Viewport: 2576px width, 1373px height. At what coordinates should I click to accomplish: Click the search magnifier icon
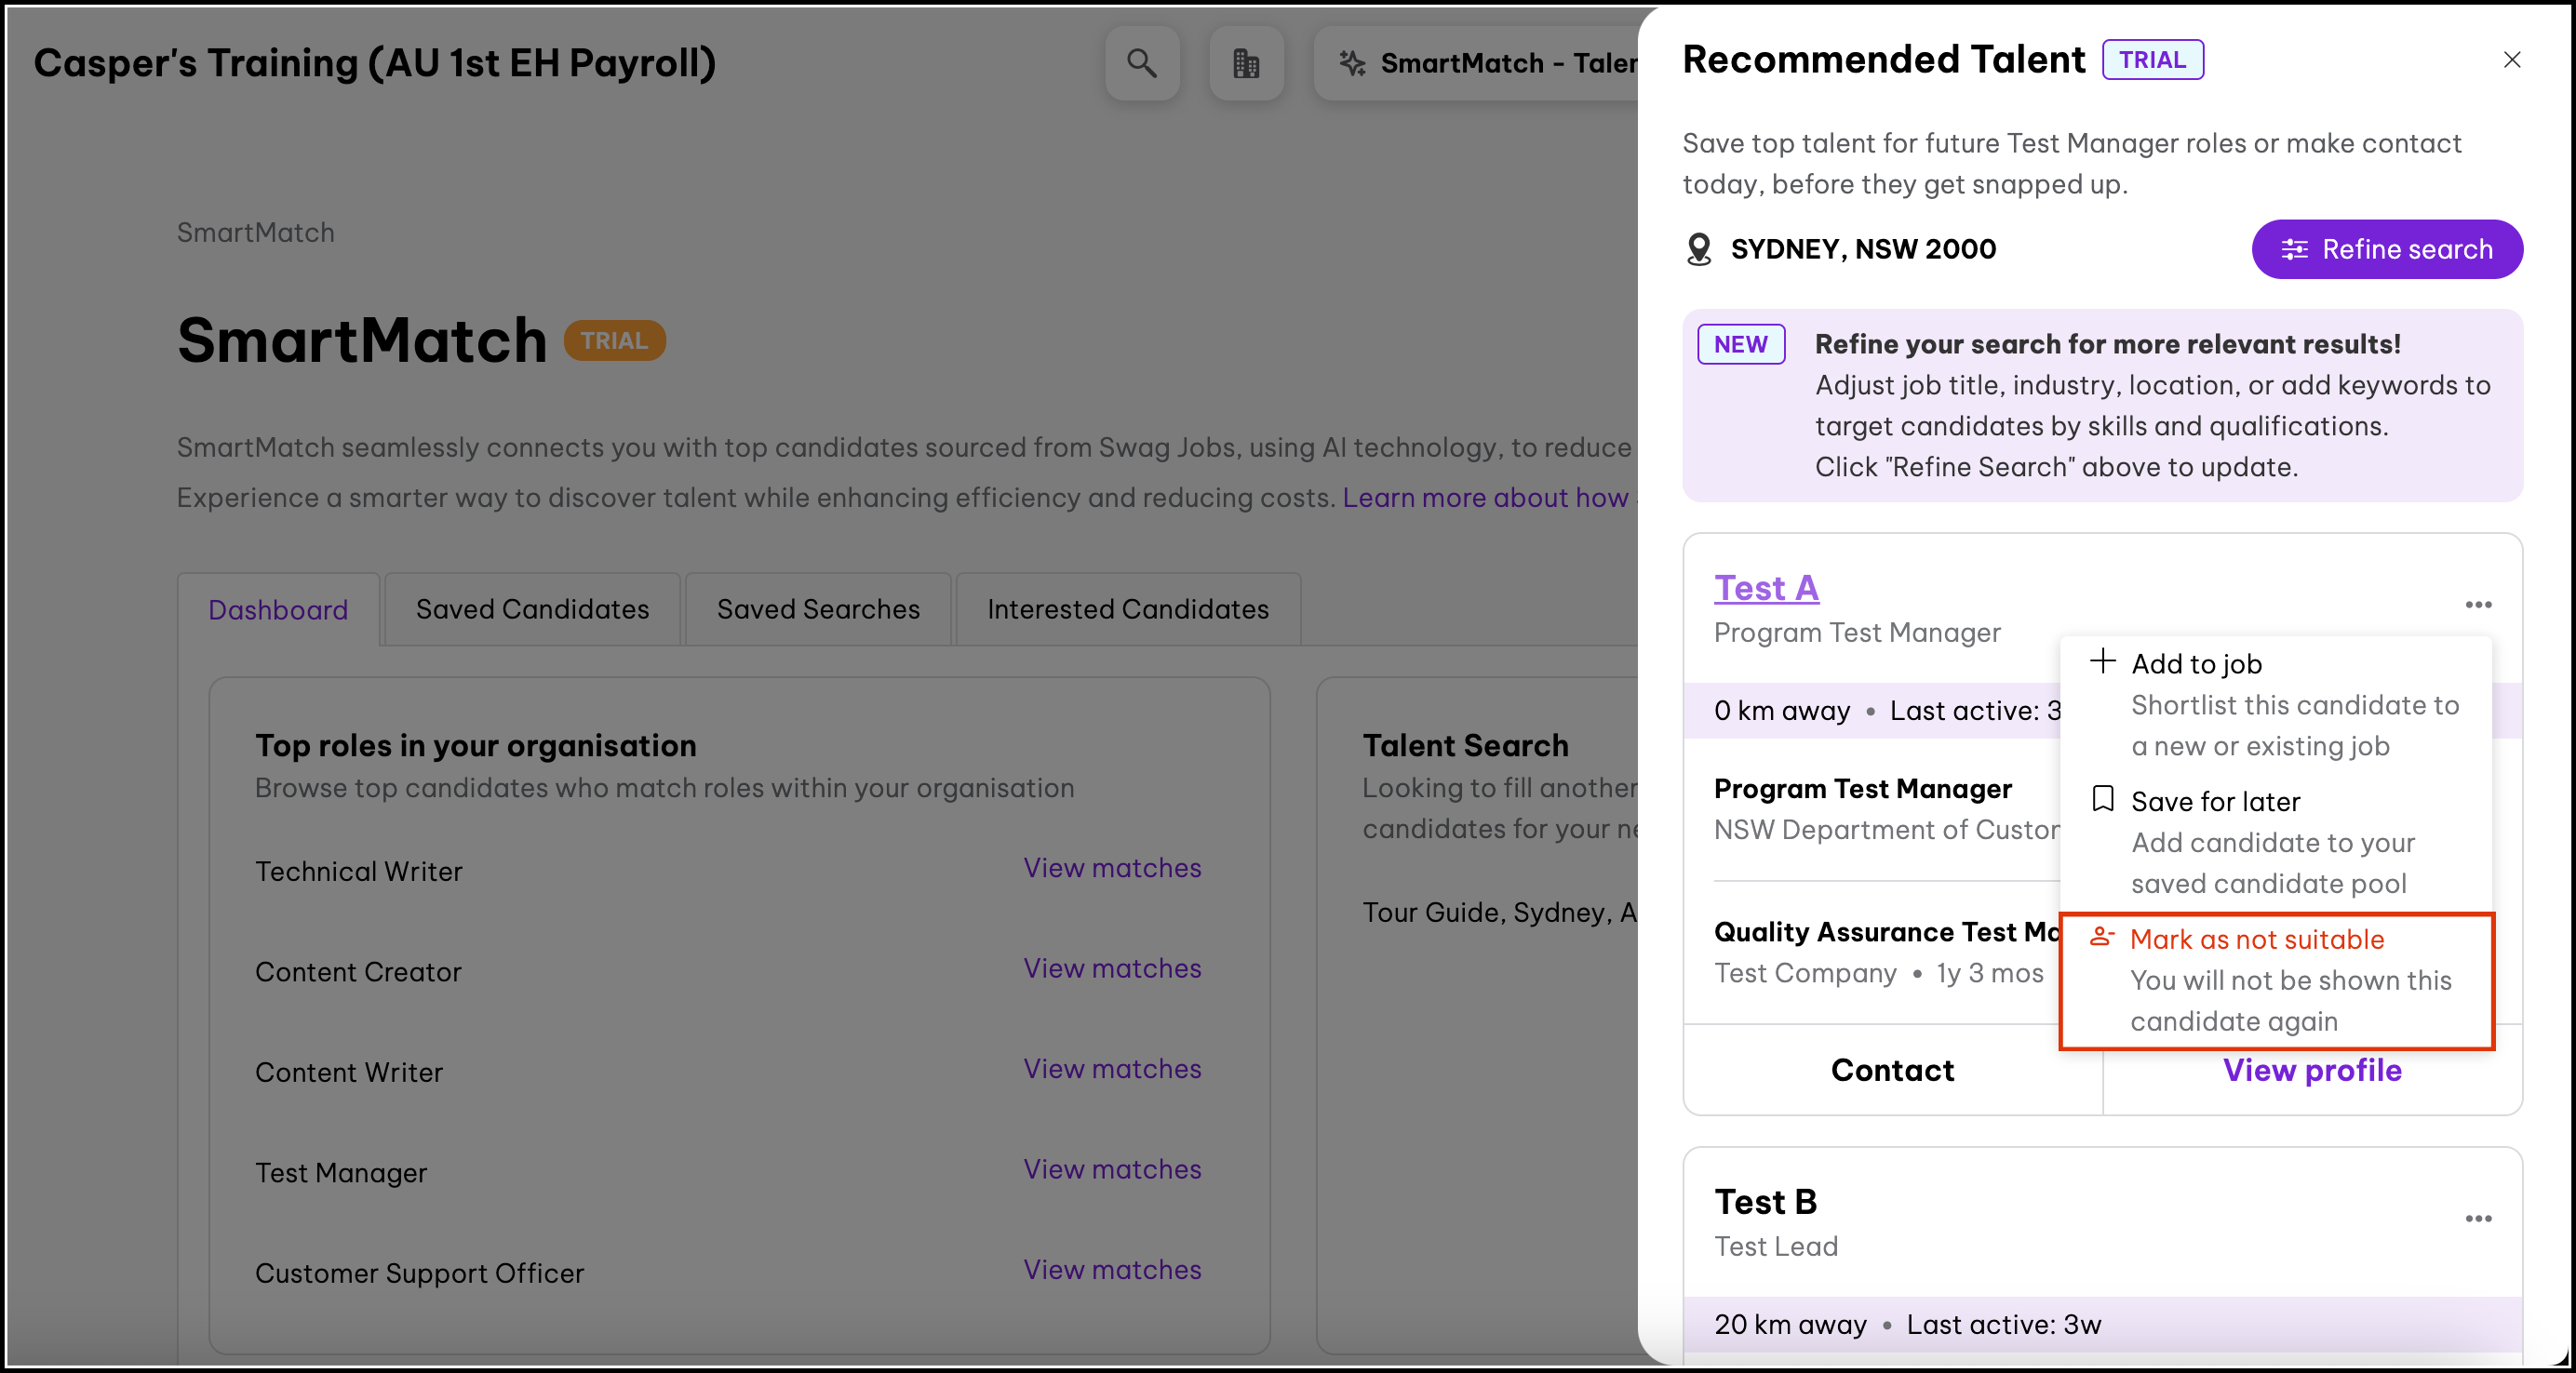point(1141,63)
